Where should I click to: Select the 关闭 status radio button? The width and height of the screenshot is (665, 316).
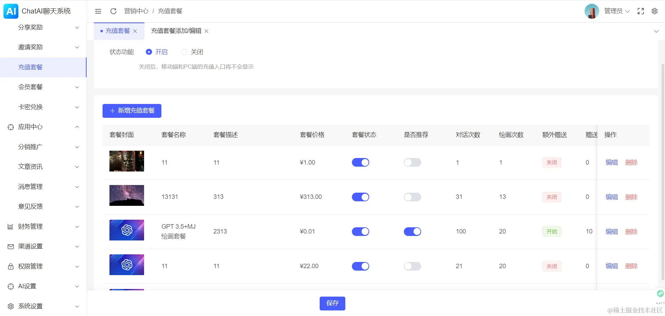[x=185, y=52]
